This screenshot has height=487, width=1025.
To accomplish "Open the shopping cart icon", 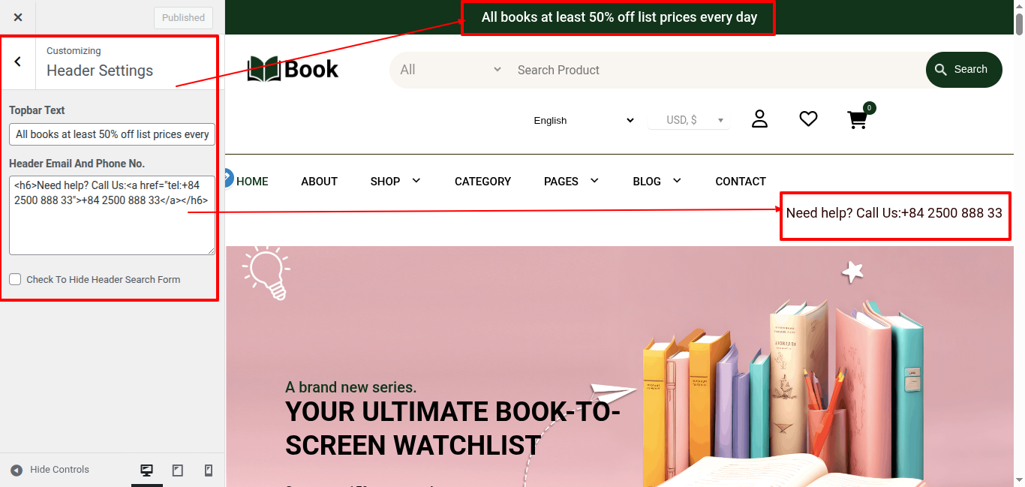I will coord(857,120).
